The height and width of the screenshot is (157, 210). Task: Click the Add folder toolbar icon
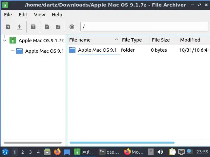point(58,27)
